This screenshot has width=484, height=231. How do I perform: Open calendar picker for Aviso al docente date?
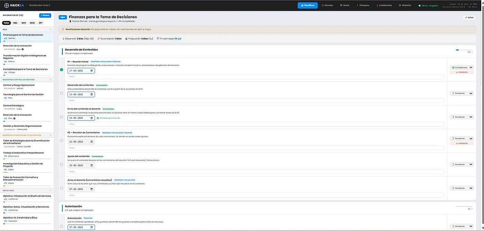coord(92,189)
